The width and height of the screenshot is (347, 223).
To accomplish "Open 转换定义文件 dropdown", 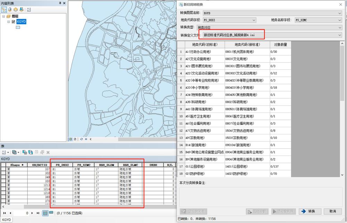I will [339, 35].
